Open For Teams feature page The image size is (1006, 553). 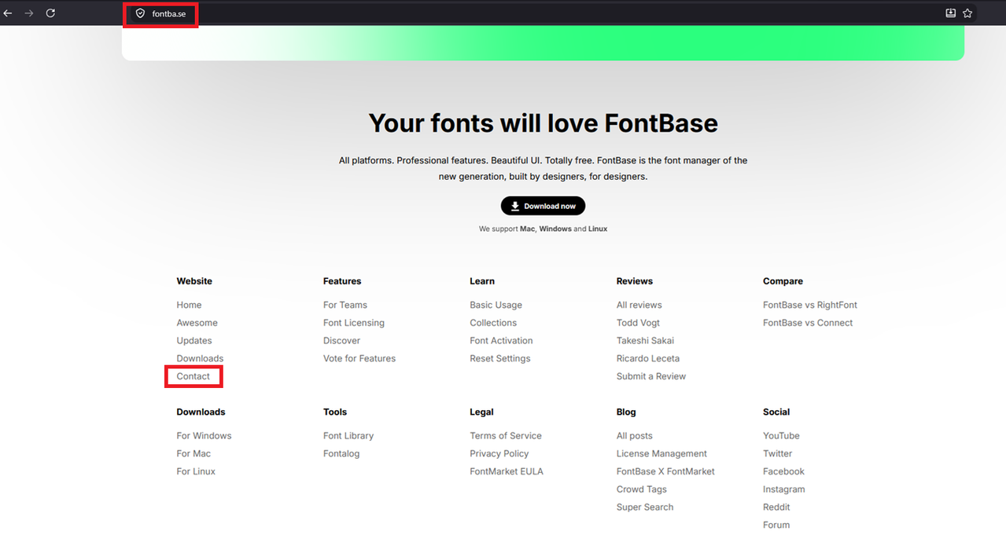pos(345,305)
